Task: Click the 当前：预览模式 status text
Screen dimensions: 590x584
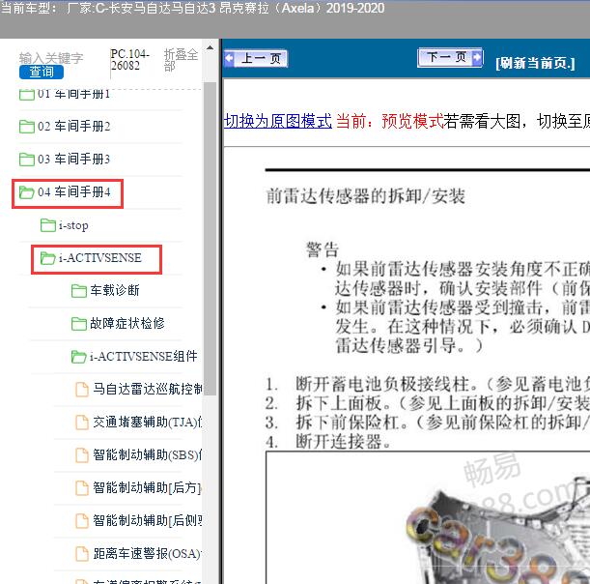Action: point(389,121)
